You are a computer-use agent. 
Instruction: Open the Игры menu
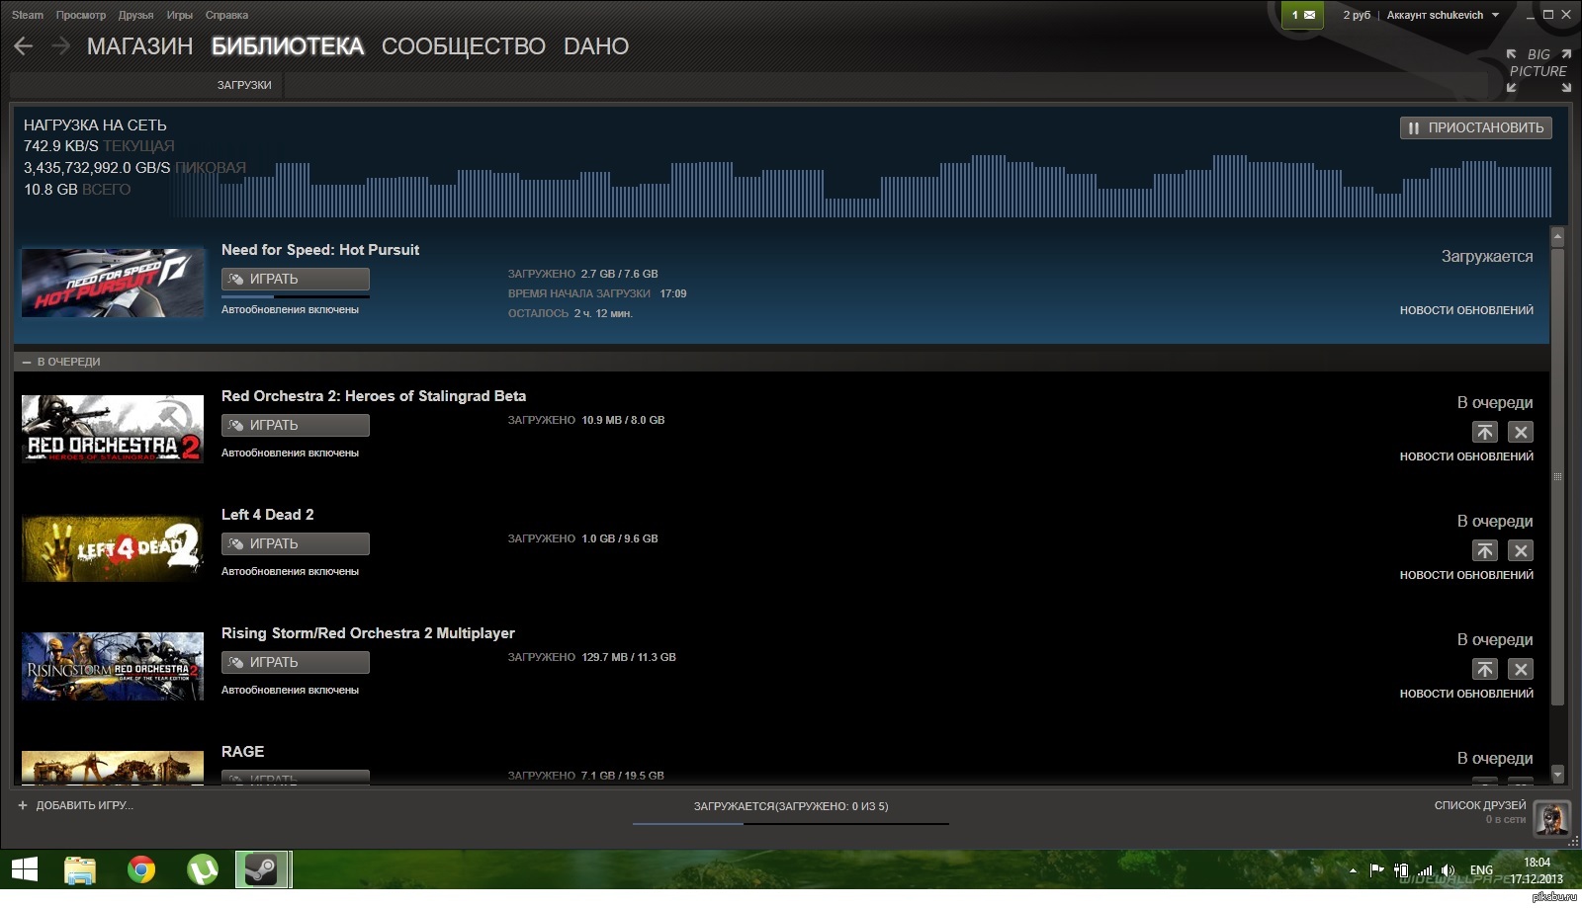click(x=179, y=15)
